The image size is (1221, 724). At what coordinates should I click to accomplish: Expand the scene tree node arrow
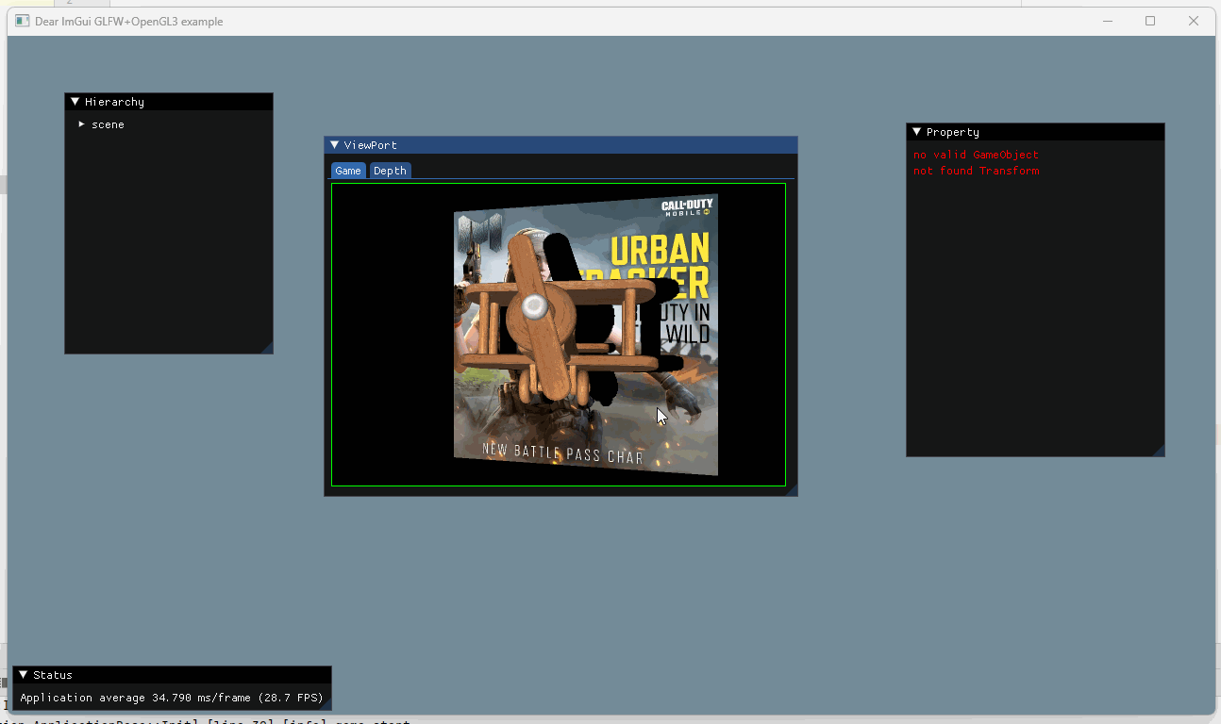click(x=82, y=124)
